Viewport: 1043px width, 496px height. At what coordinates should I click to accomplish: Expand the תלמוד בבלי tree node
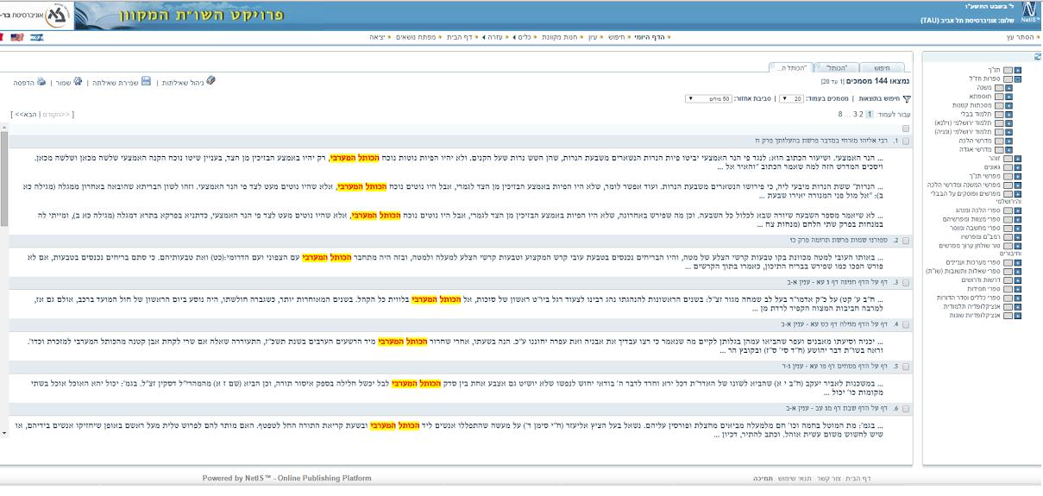tap(1009, 114)
